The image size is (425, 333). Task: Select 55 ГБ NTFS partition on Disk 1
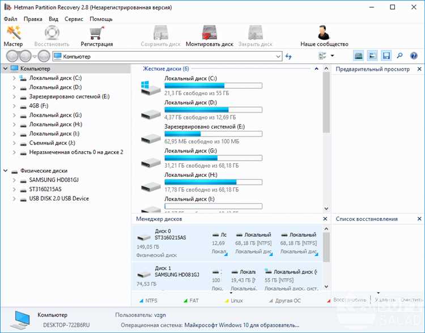(x=291, y=280)
